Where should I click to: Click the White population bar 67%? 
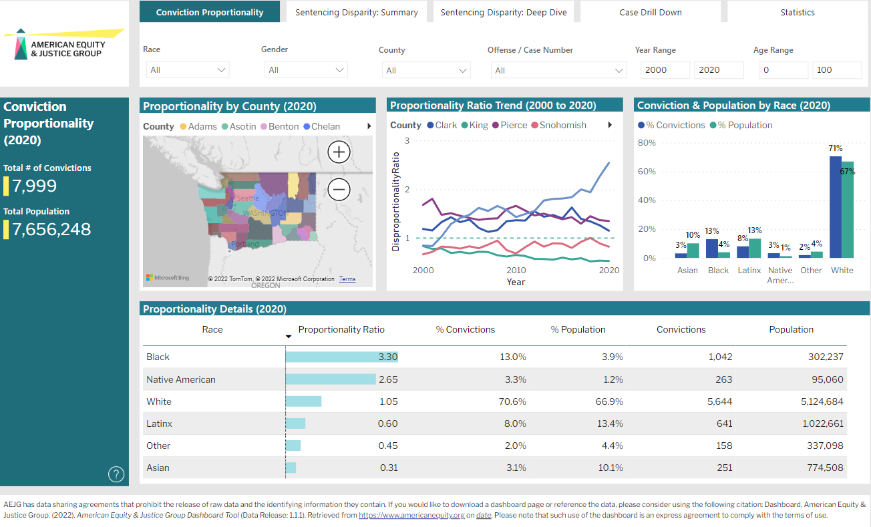tap(848, 210)
